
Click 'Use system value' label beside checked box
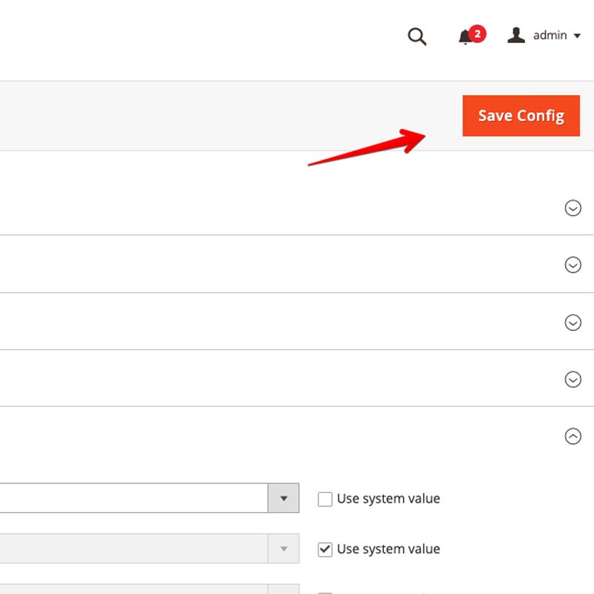click(x=388, y=549)
